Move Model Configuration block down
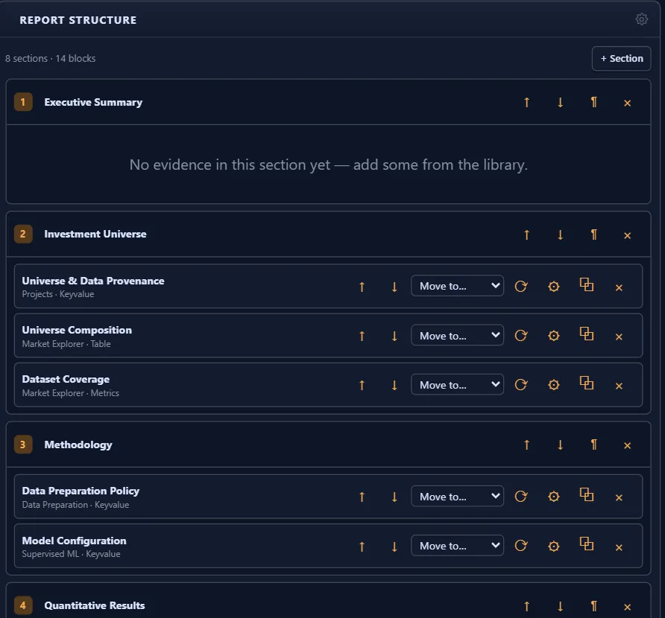 tap(394, 547)
